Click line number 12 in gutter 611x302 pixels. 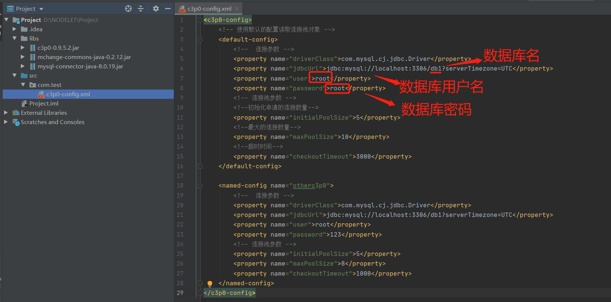[180, 127]
